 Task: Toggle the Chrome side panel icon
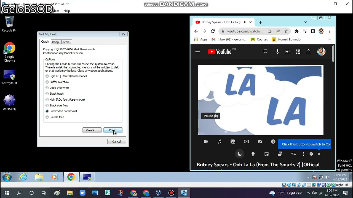tap(313, 31)
